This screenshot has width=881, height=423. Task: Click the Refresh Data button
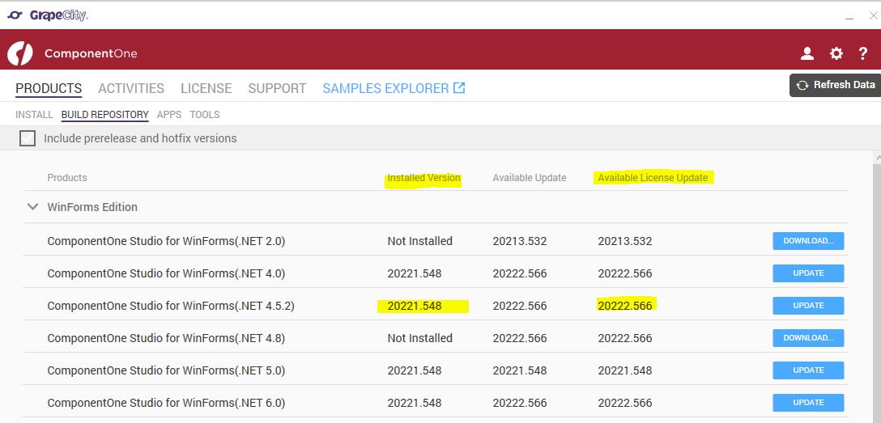[836, 85]
